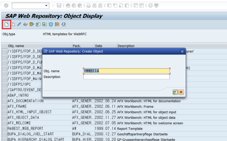Click the Export object icon in toolbar
227x141 pixels.
coord(45,24)
